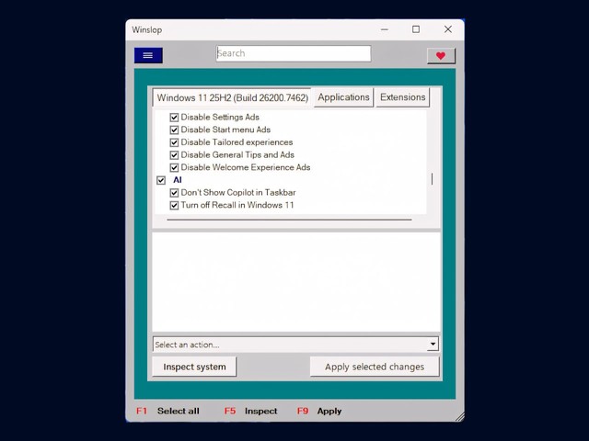Click the window resize grip icon
This screenshot has height=441, width=589.
459,416
